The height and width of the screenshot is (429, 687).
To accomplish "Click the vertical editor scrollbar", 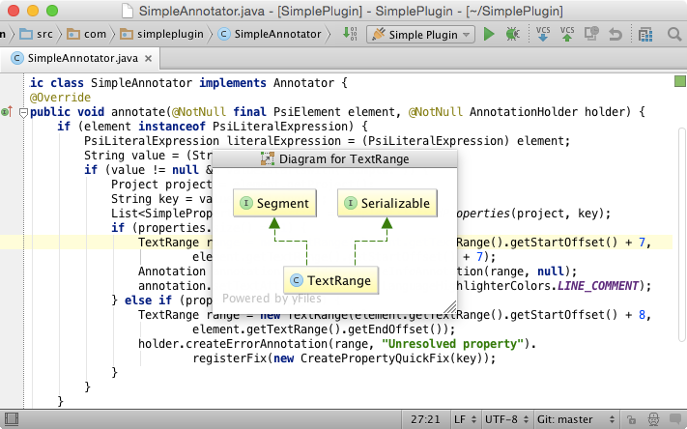I will [681, 235].
